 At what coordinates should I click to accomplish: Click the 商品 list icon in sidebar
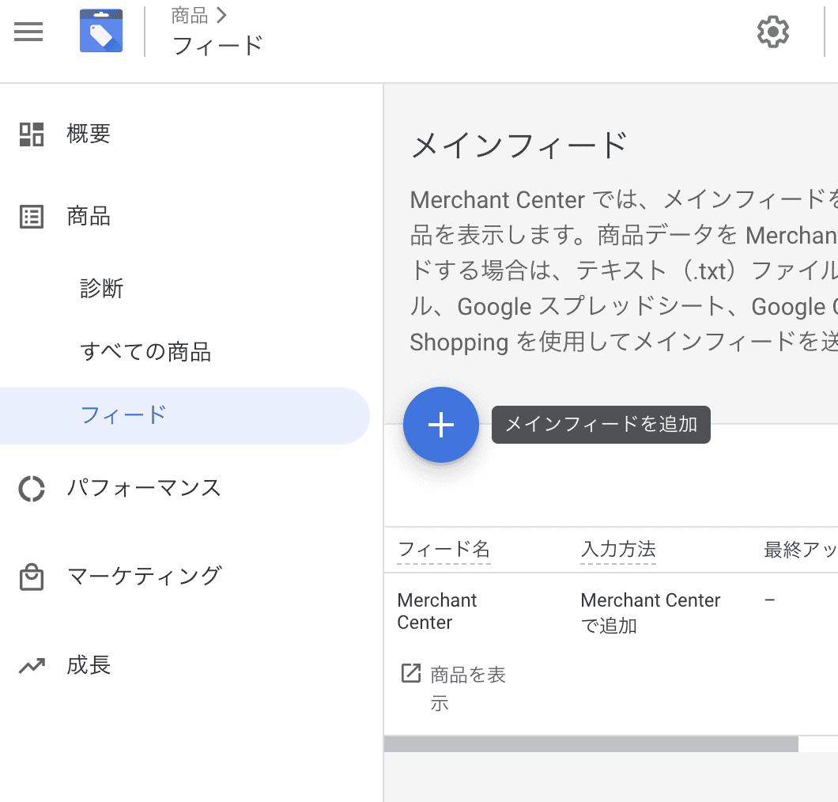pos(32,217)
